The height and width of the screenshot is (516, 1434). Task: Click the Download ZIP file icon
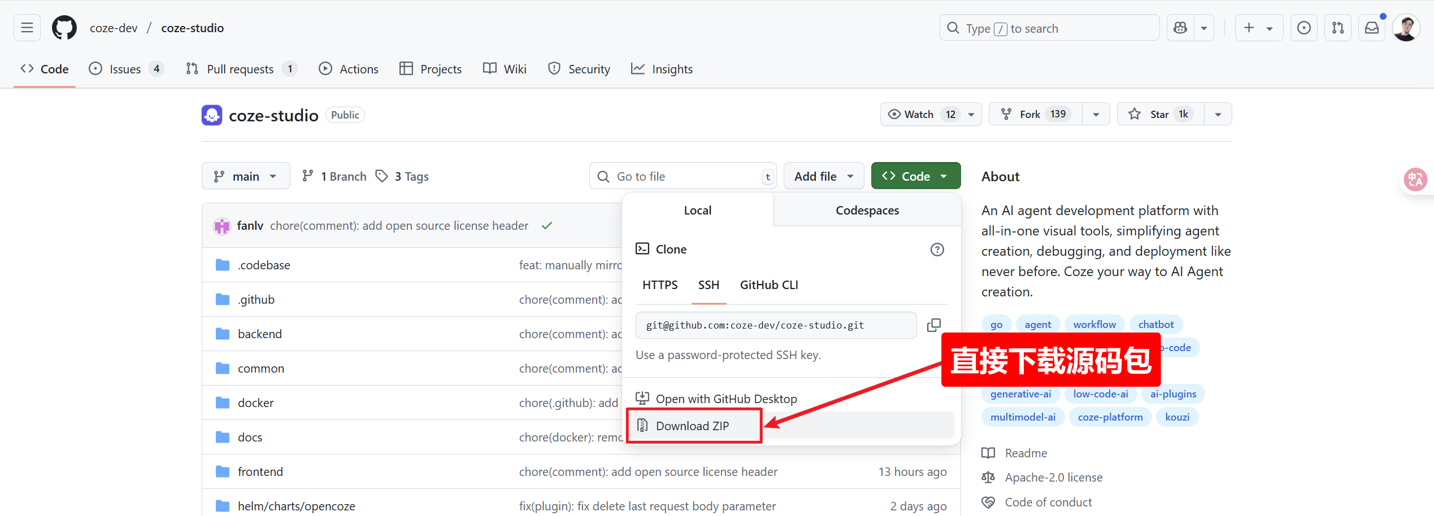(x=642, y=426)
